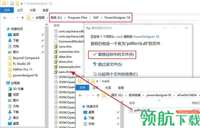Close the 替换或跳过文件 dialog
The height and width of the screenshot is (128, 200).
(186, 28)
